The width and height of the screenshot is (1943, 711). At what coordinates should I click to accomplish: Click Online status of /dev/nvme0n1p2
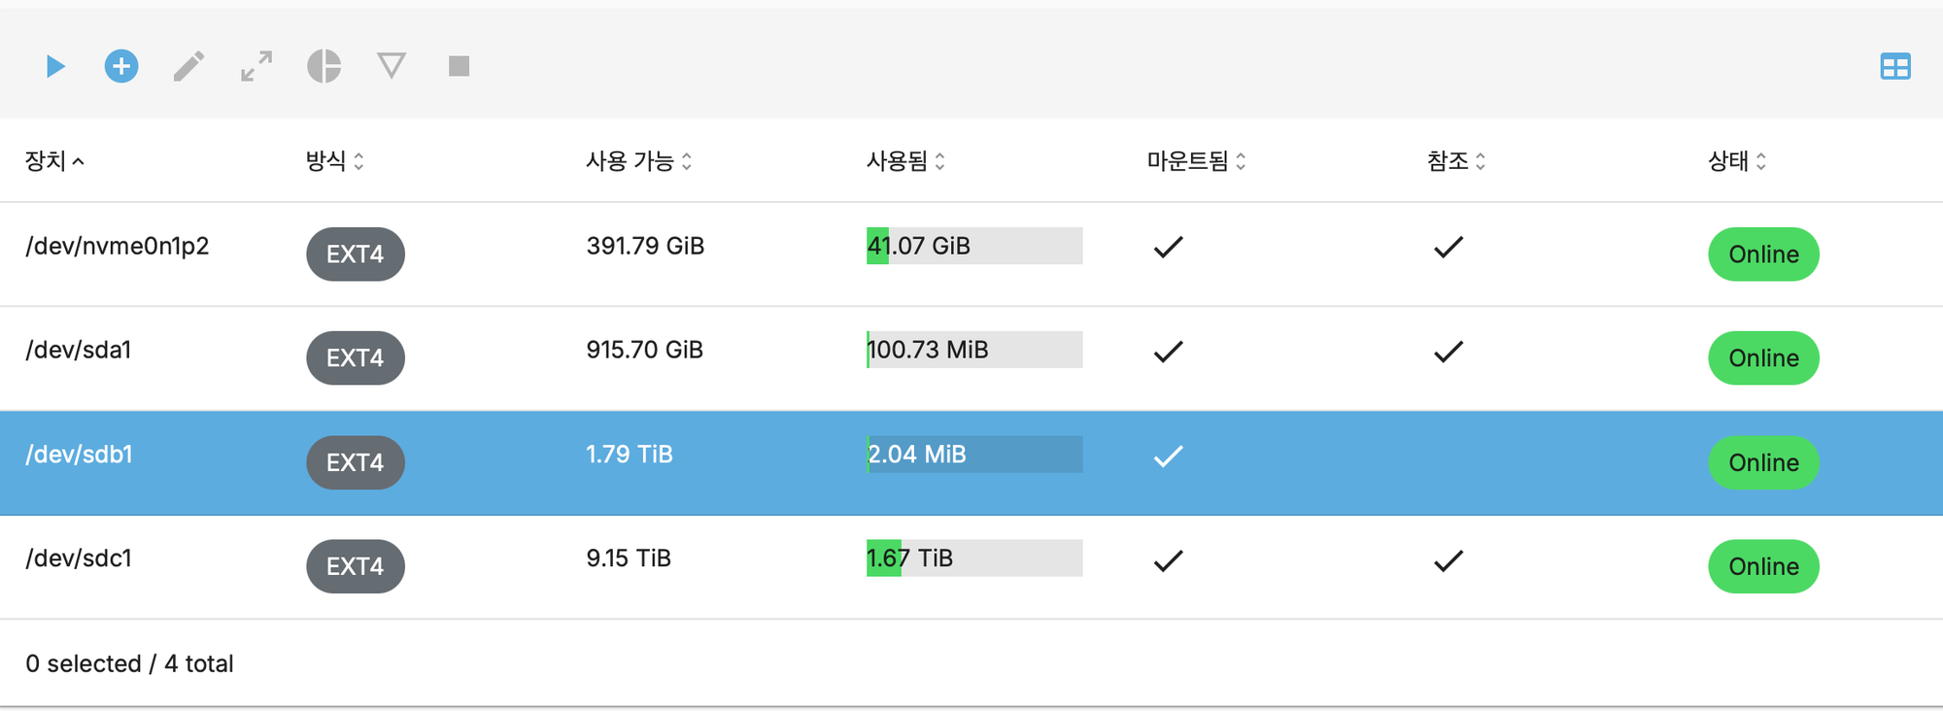click(1763, 254)
